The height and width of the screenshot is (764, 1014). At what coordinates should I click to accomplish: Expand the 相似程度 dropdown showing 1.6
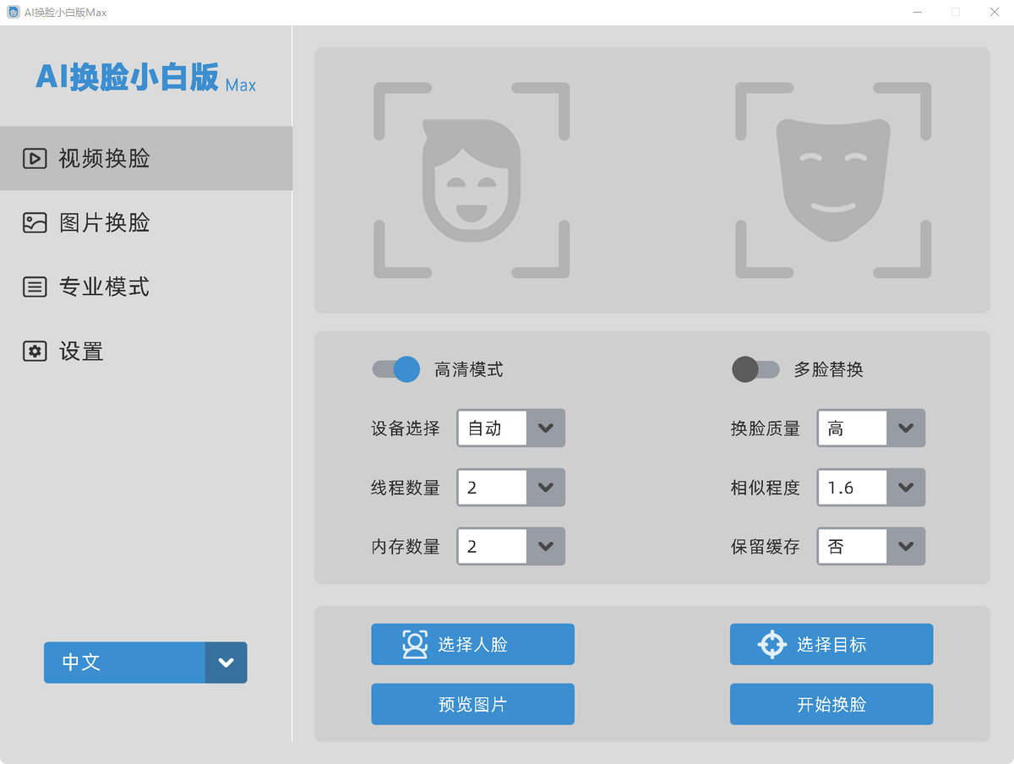905,488
